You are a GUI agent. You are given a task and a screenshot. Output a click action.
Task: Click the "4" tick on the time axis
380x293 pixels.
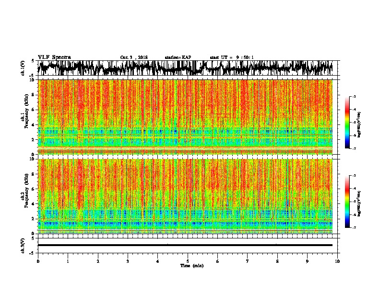point(158,261)
